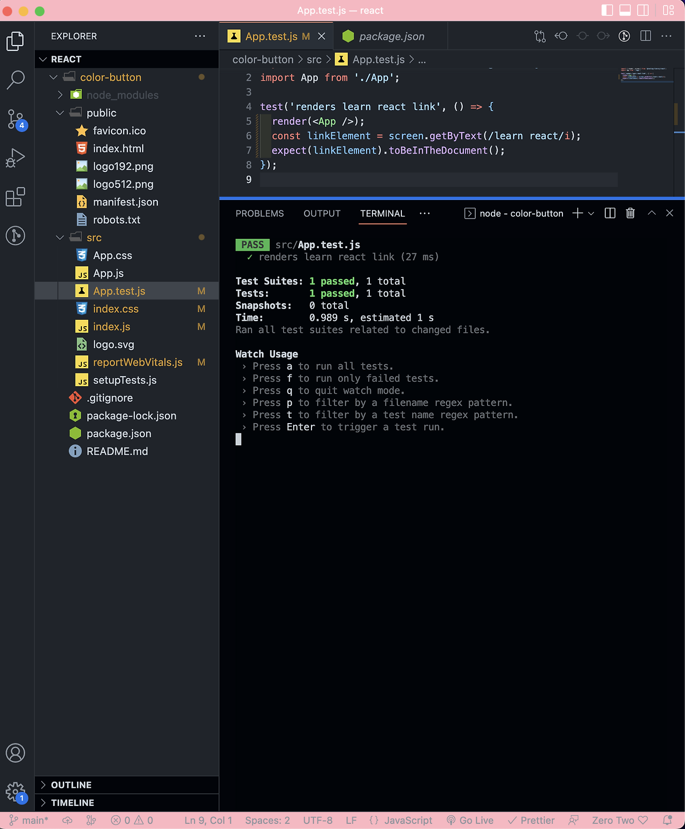The width and height of the screenshot is (685, 829).
Task: Click color-button in the breadcrumb path
Action: [x=263, y=59]
